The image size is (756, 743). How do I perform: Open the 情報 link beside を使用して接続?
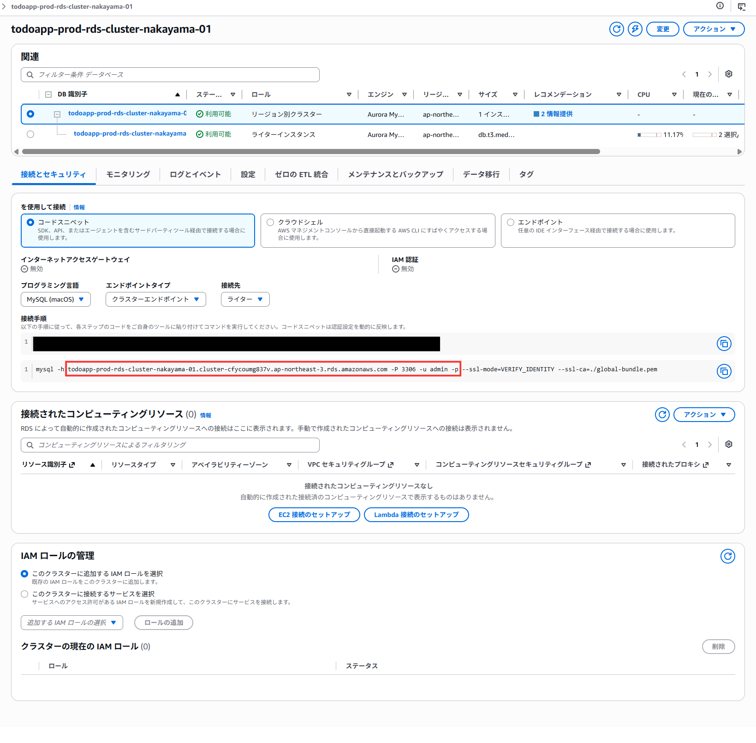79,208
